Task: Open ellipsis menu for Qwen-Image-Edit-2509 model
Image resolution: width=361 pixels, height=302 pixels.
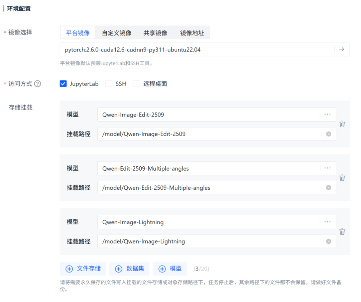Action: [327, 114]
